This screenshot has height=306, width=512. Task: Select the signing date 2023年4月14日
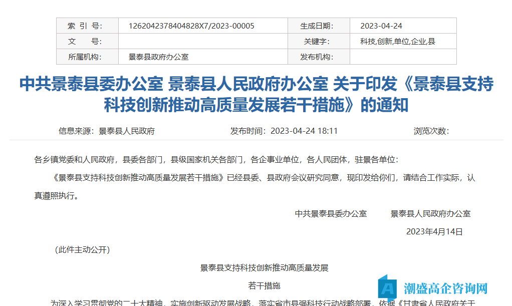(434, 231)
